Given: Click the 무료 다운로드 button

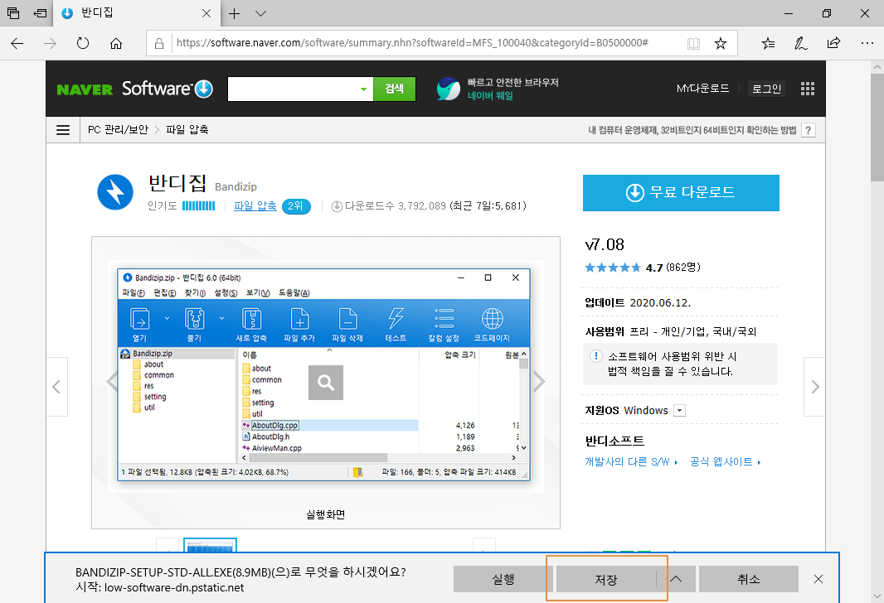Looking at the screenshot, I should point(681,192).
